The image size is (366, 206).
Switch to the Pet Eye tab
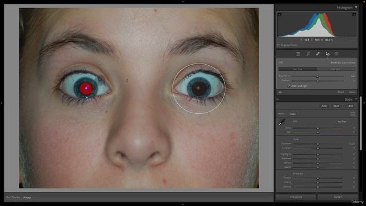(336, 69)
